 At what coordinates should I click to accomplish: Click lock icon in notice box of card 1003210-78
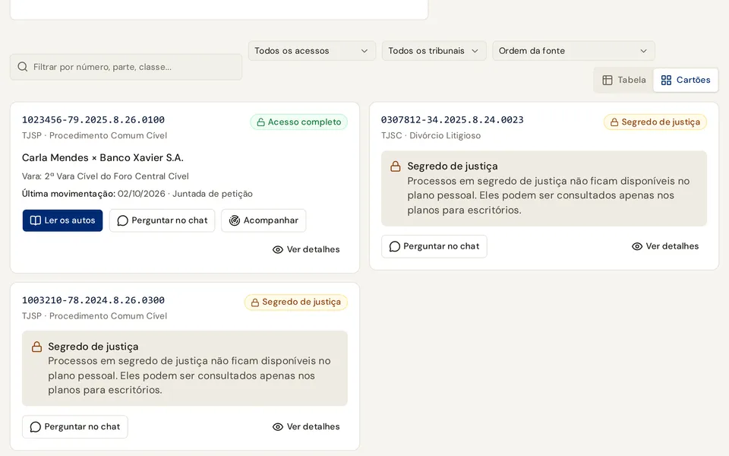pos(36,347)
